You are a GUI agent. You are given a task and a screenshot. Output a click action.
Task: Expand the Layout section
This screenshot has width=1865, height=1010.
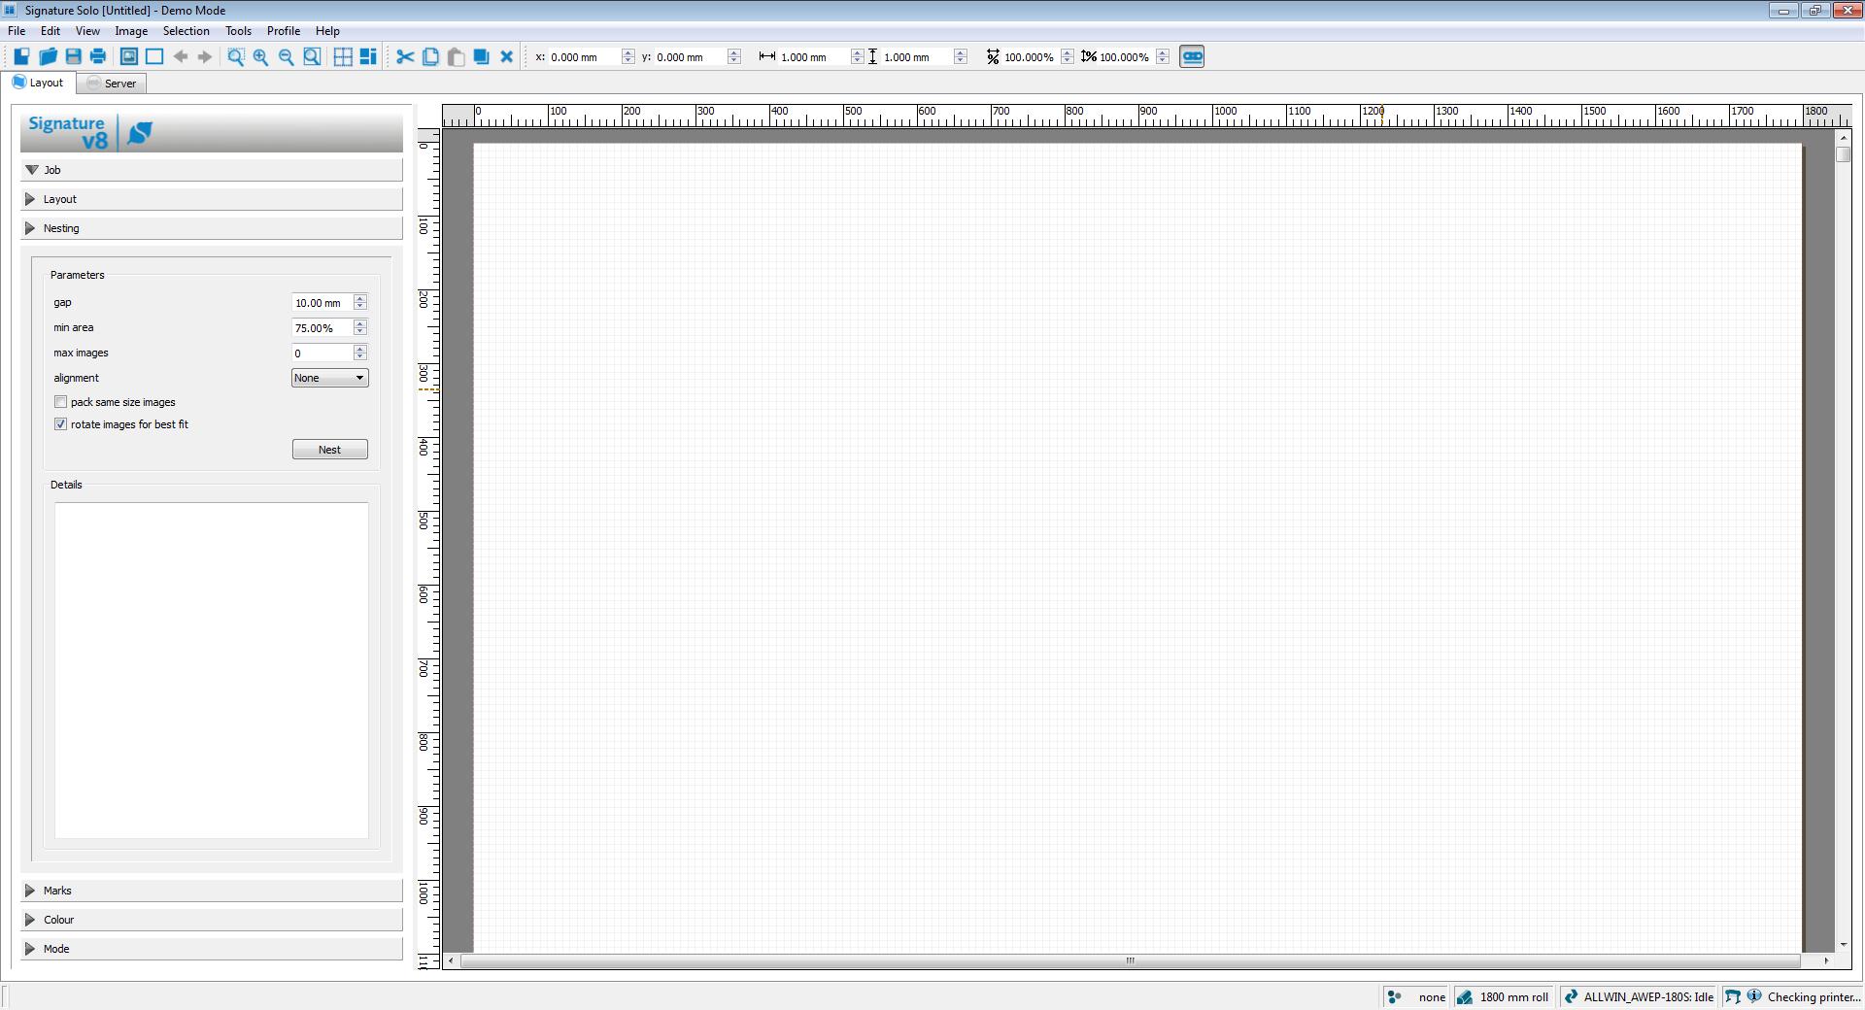(x=211, y=199)
